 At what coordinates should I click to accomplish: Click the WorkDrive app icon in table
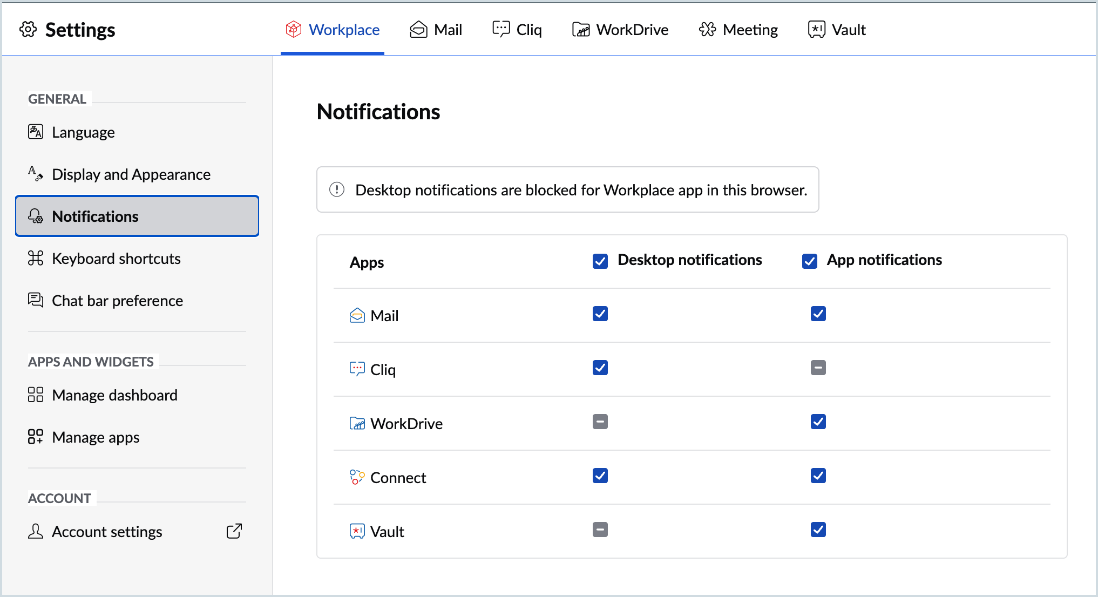pyautogui.click(x=357, y=423)
